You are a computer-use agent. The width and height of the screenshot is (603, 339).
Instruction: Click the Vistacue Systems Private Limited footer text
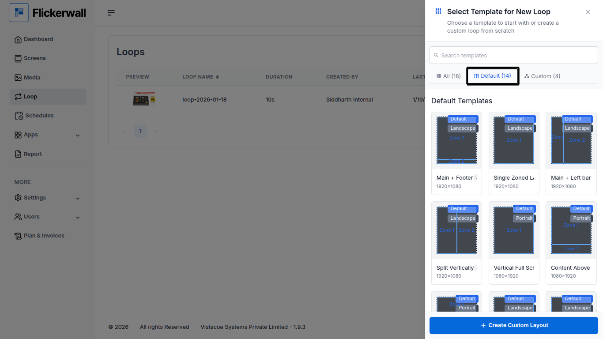tap(253, 327)
